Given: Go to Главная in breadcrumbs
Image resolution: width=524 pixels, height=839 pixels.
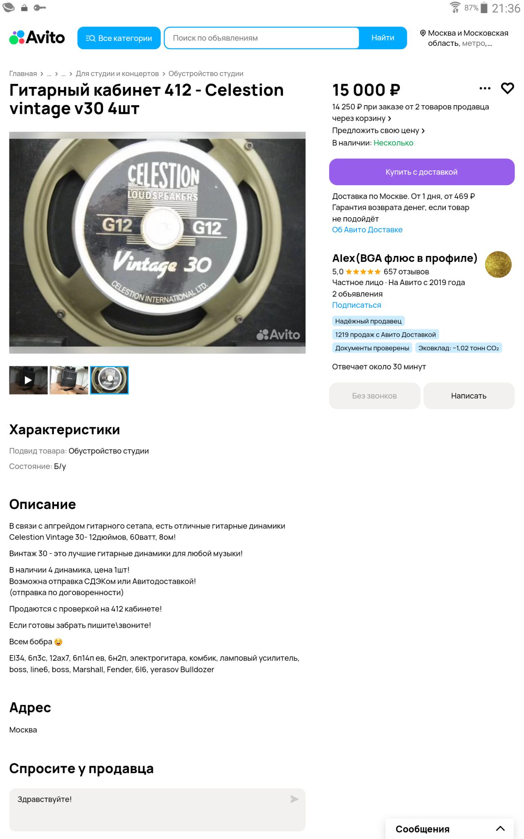Looking at the screenshot, I should (23, 74).
